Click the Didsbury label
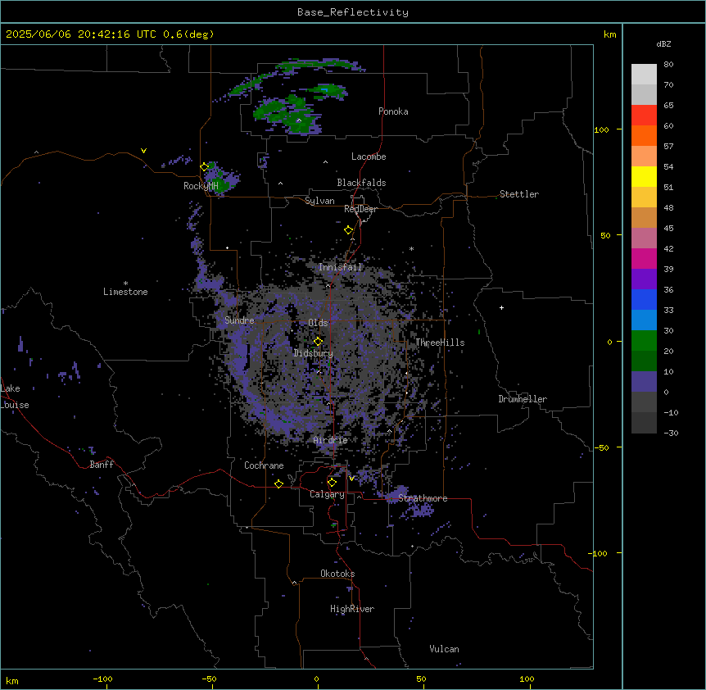 click(313, 353)
